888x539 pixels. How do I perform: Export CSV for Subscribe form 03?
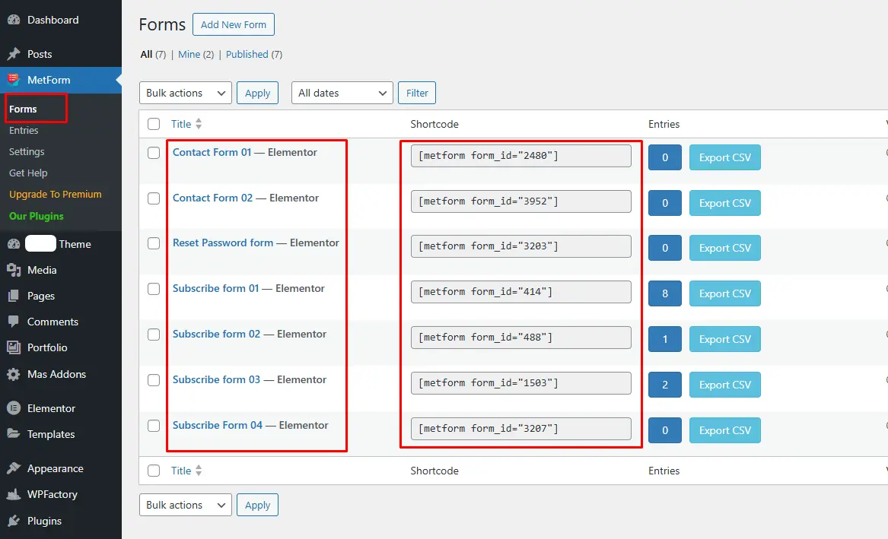pyautogui.click(x=725, y=385)
